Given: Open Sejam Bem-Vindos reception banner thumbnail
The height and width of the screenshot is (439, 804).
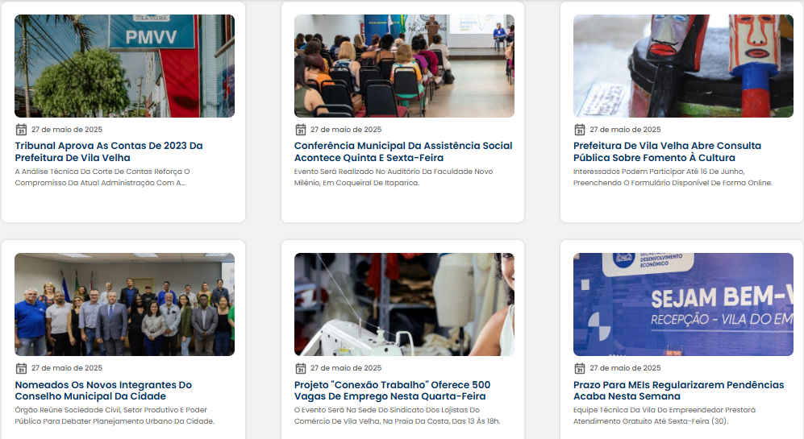Looking at the screenshot, I should tap(683, 304).
